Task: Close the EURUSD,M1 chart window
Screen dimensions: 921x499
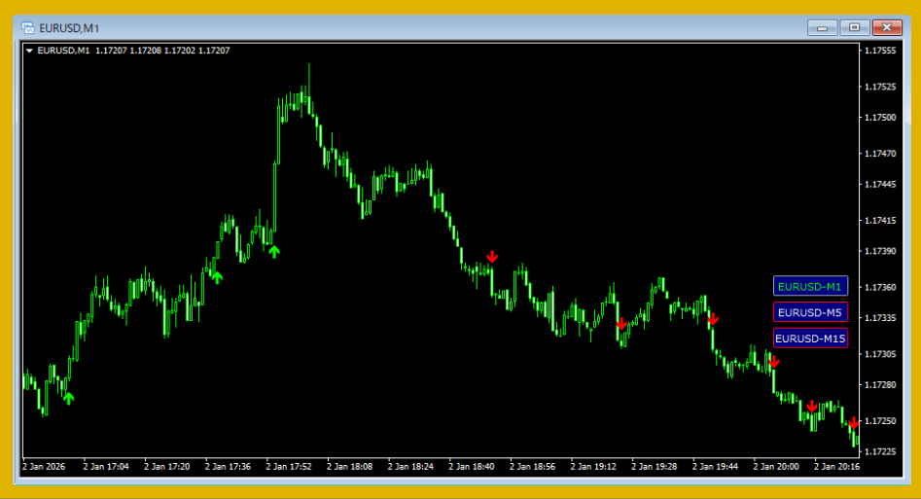Action: point(887,28)
